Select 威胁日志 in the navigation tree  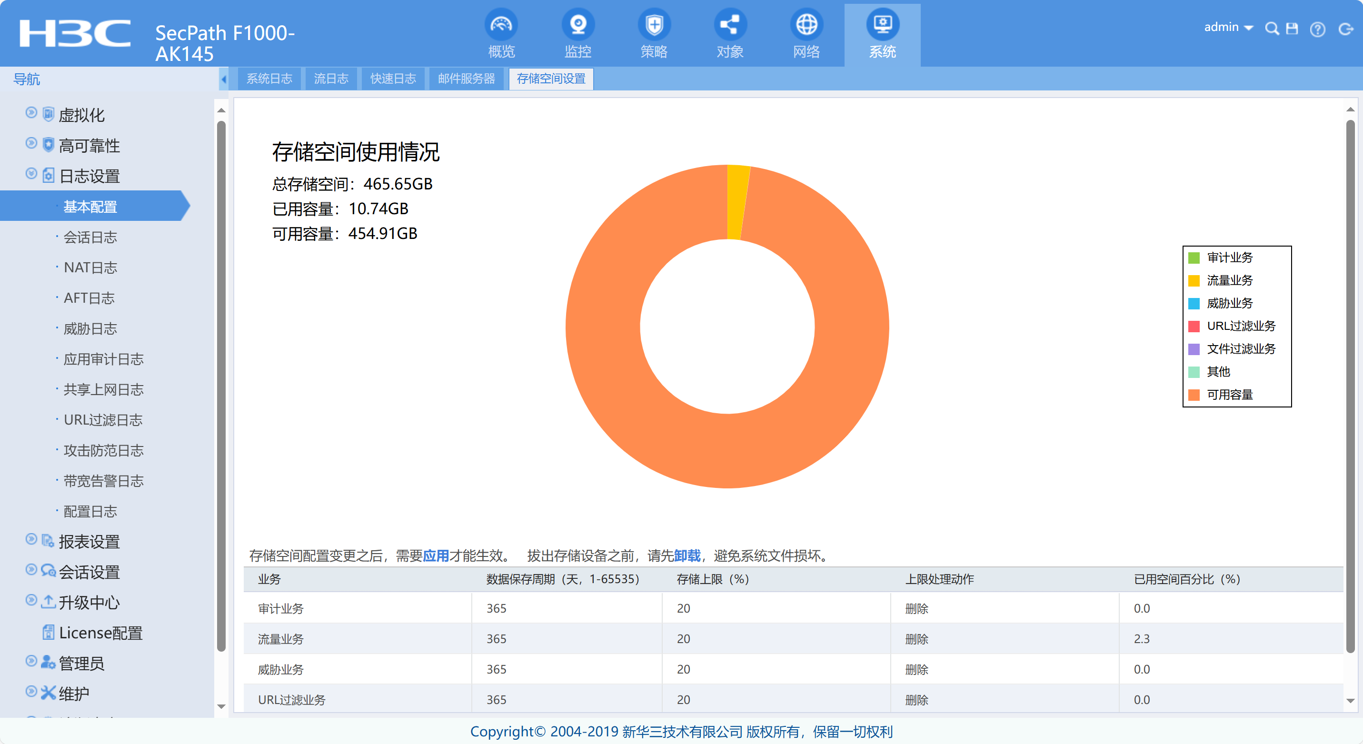point(90,328)
